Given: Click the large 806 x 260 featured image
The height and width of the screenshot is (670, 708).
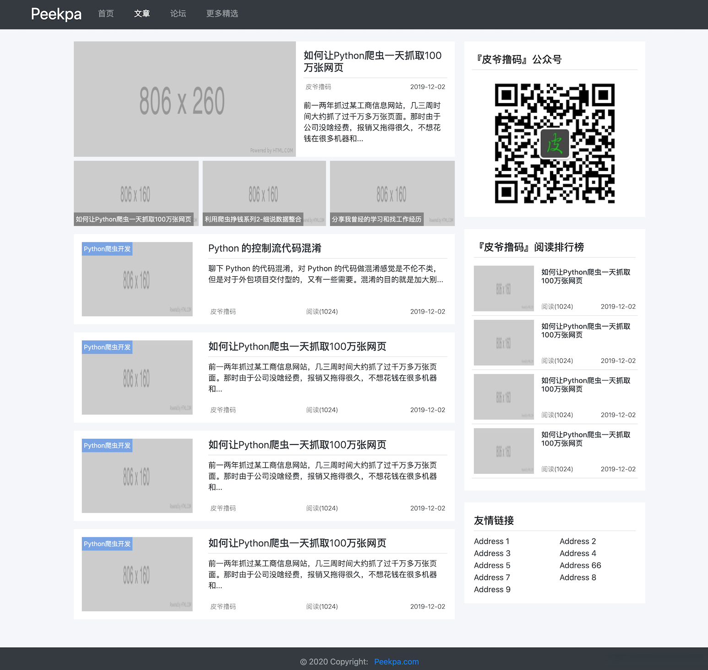Looking at the screenshot, I should [184, 99].
